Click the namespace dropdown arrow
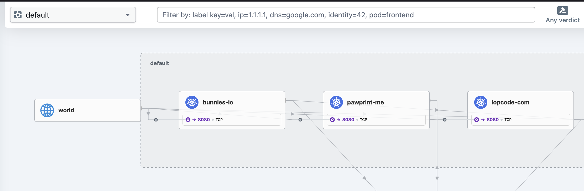This screenshot has width=584, height=191. (x=128, y=15)
